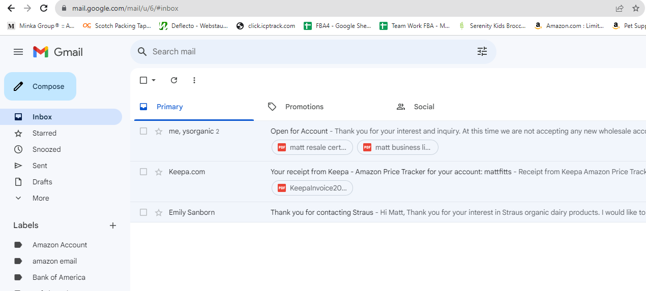Select the Keepa.com email checkbox
The width and height of the screenshot is (646, 291).
[x=143, y=172]
